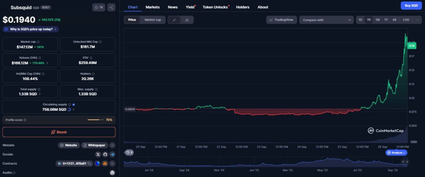Expand the additional contracts chevron

click(x=112, y=163)
